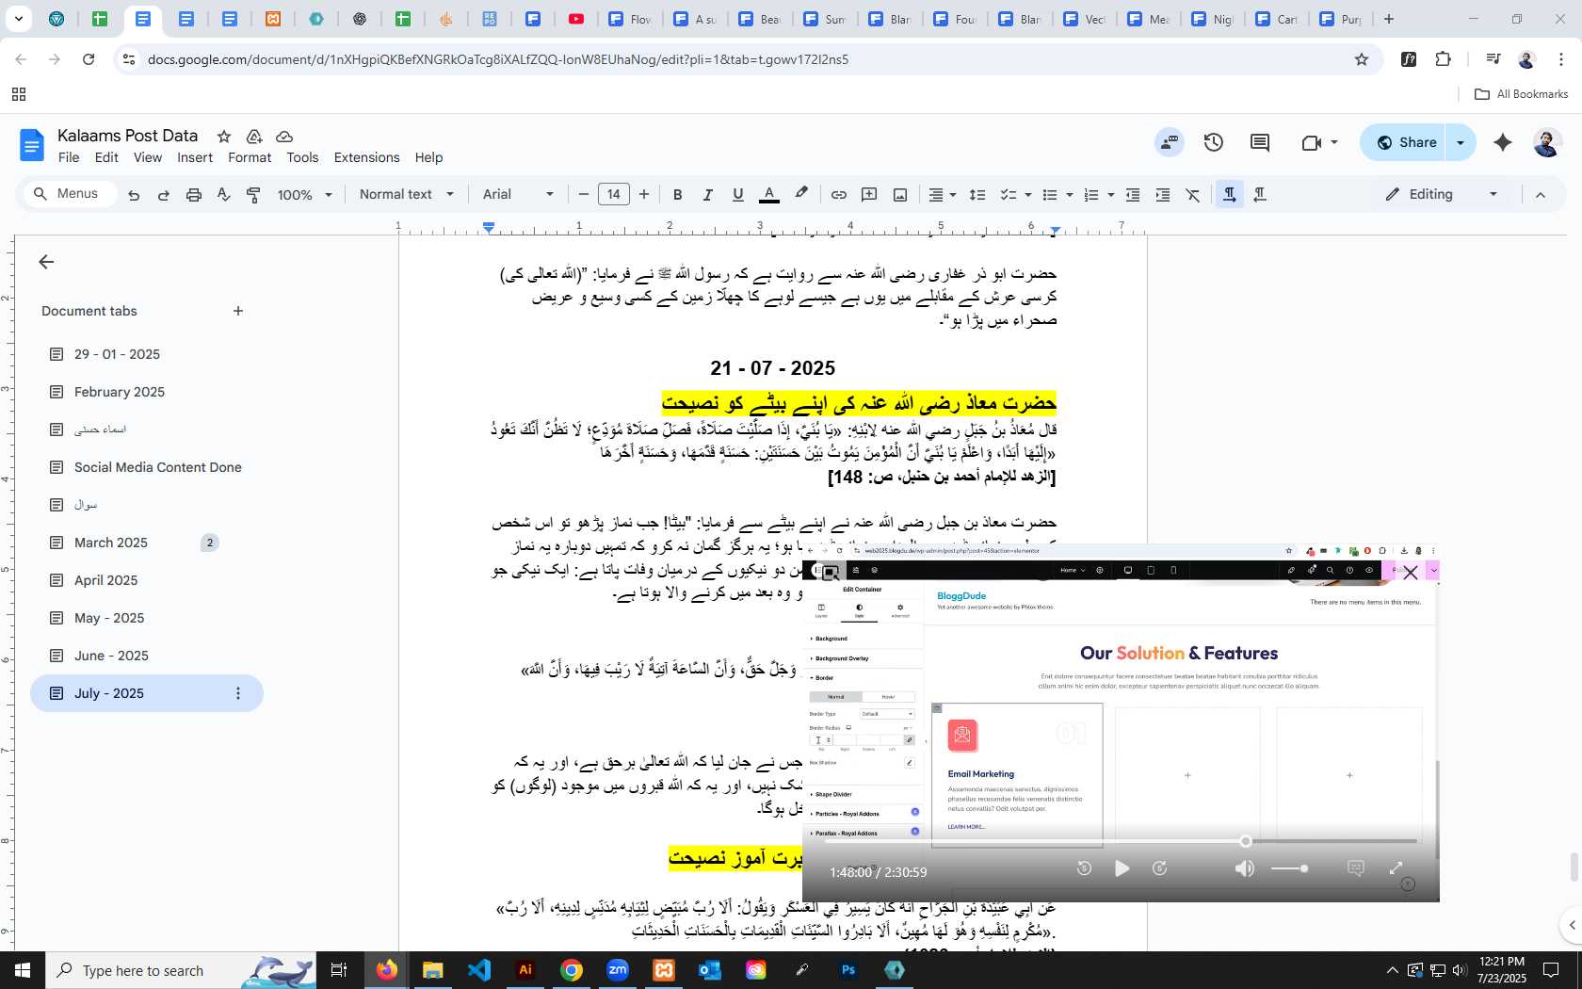Open the 100% zoom dropdown
The width and height of the screenshot is (1582, 989).
coord(305,195)
